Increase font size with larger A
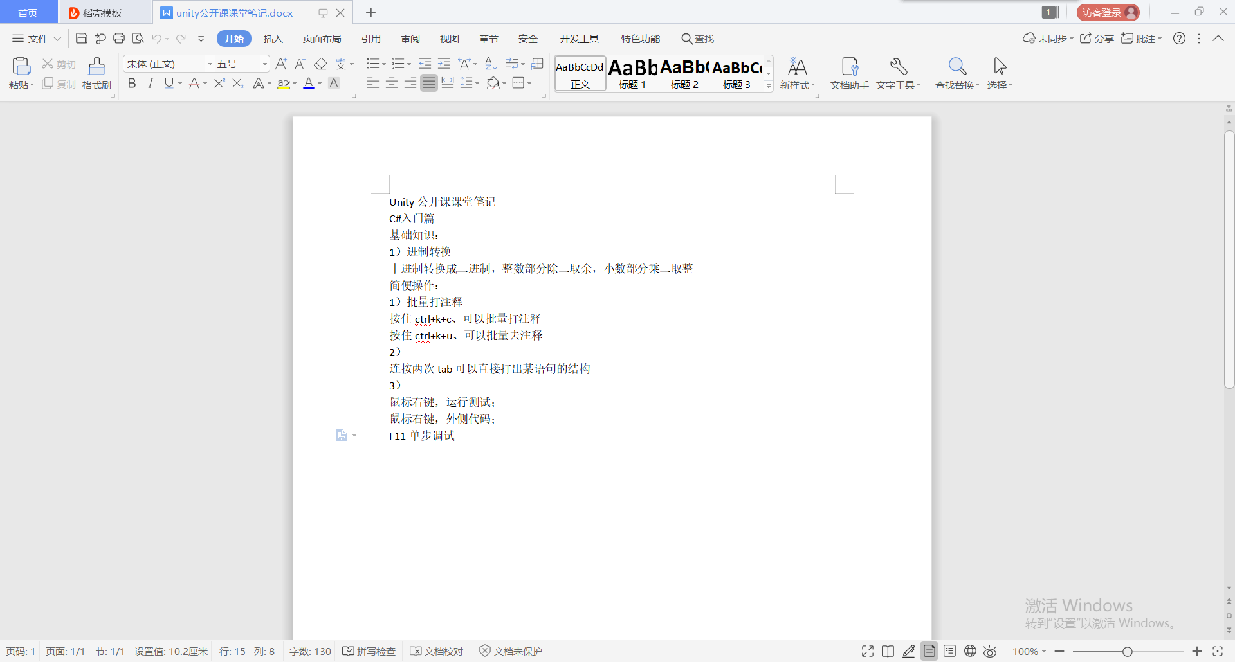 (x=280, y=64)
